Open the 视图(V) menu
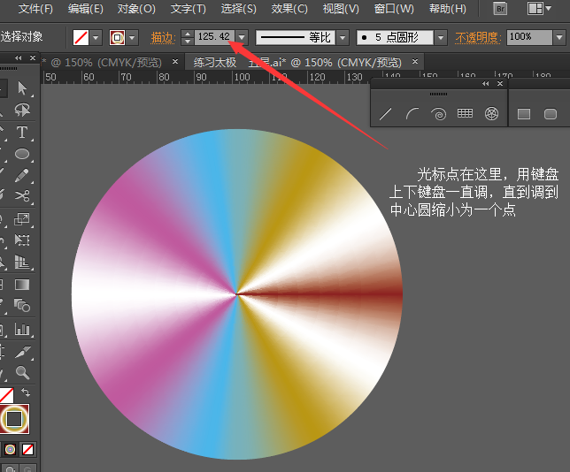The width and height of the screenshot is (570, 472). click(x=341, y=9)
